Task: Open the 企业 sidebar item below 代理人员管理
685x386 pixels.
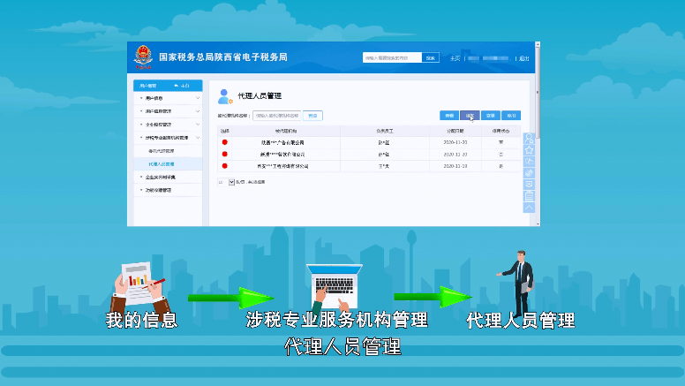Action: (x=168, y=177)
